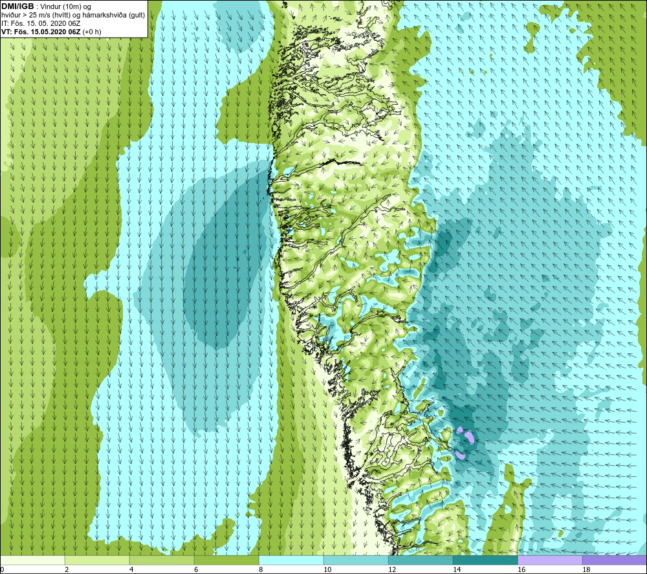Click the dark teal 14–16 m/s legend swatch
The image size is (647, 574).
485,560
